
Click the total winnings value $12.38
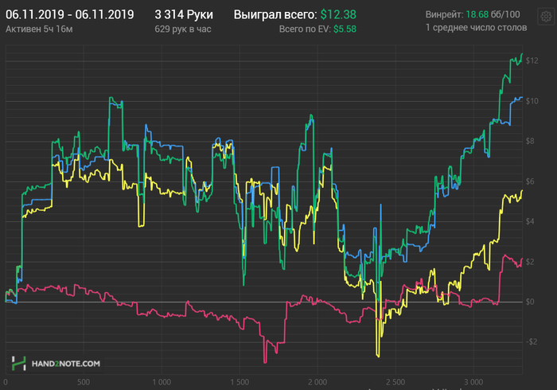pos(338,14)
